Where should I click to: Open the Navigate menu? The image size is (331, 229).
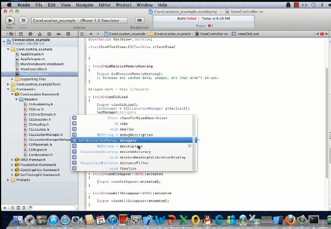84,5
